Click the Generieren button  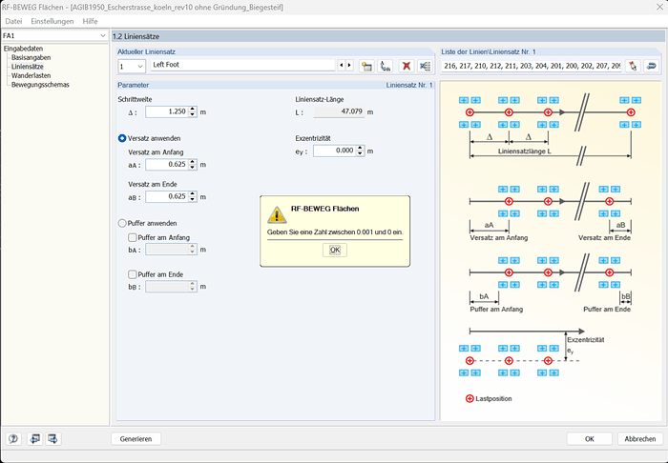(136, 438)
